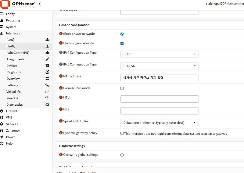The width and height of the screenshot is (244, 173).
Task: Uncheck Block bogon networks checkbox
Action: [x=122, y=44]
